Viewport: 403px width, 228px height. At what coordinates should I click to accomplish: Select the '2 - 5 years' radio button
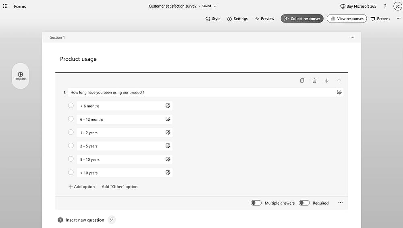(71, 145)
